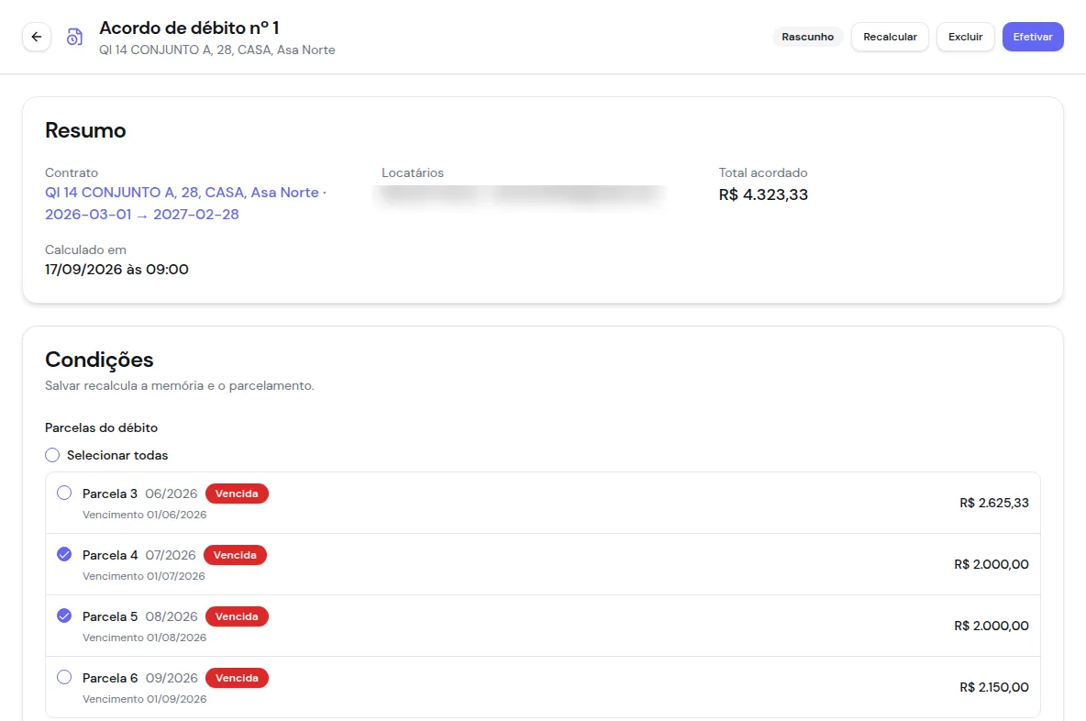The height and width of the screenshot is (721, 1086).
Task: Open the QI 14 CONJUNTO A contract link
Action: [185, 204]
